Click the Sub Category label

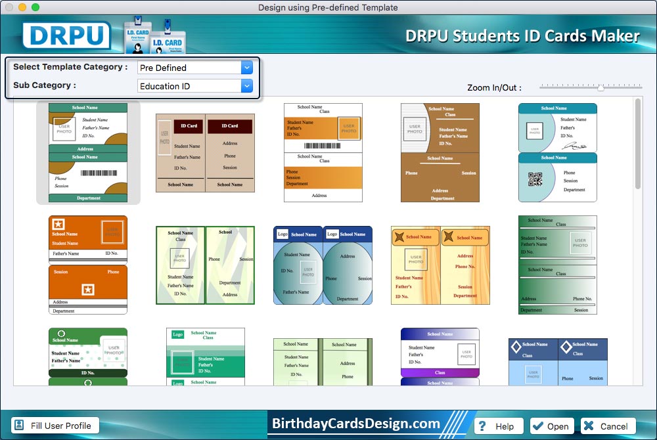pos(45,85)
